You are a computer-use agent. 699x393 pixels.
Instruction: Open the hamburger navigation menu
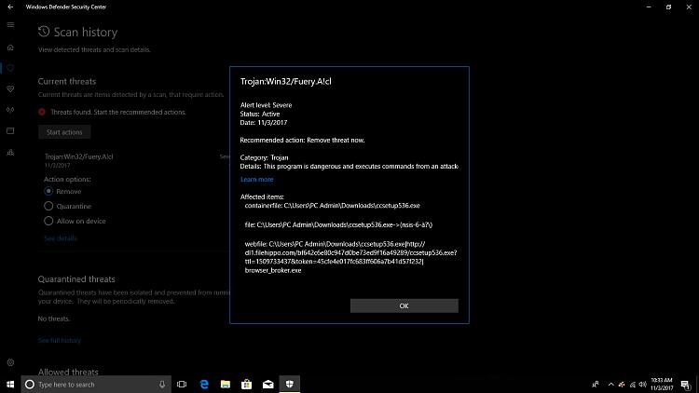point(10,25)
